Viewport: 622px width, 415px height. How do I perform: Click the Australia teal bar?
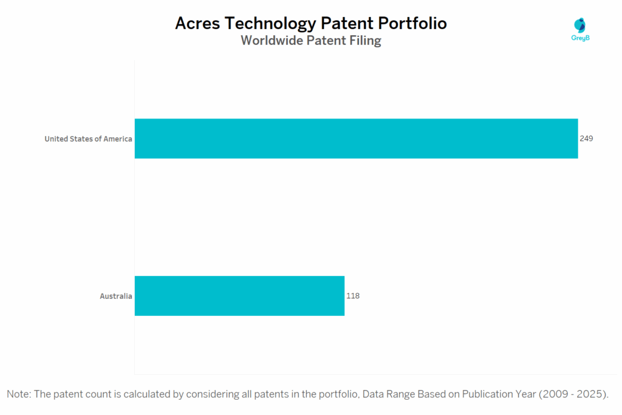tap(239, 296)
